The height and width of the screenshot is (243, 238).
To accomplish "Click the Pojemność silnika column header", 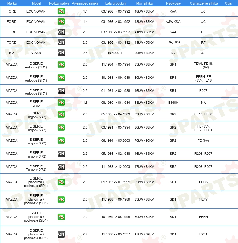I will coord(85,3).
